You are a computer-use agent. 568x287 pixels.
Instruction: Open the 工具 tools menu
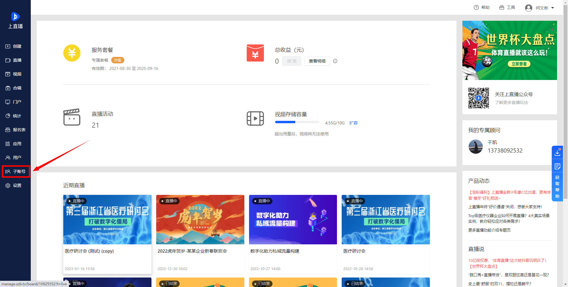click(507, 8)
